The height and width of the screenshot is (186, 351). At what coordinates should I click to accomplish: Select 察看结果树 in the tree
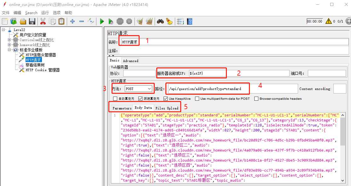(x=35, y=65)
